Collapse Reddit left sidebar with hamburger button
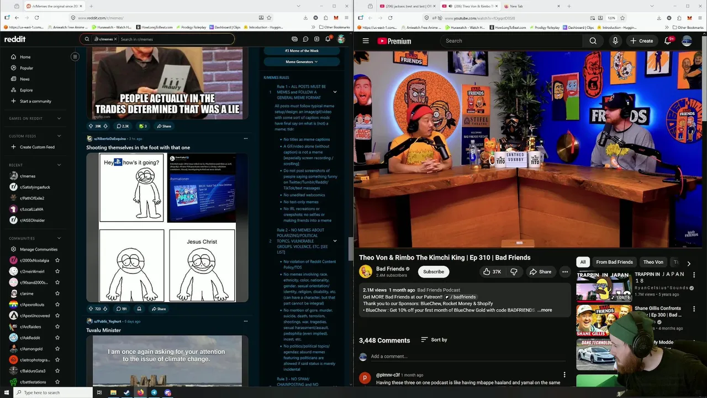The width and height of the screenshot is (707, 398). click(x=75, y=56)
